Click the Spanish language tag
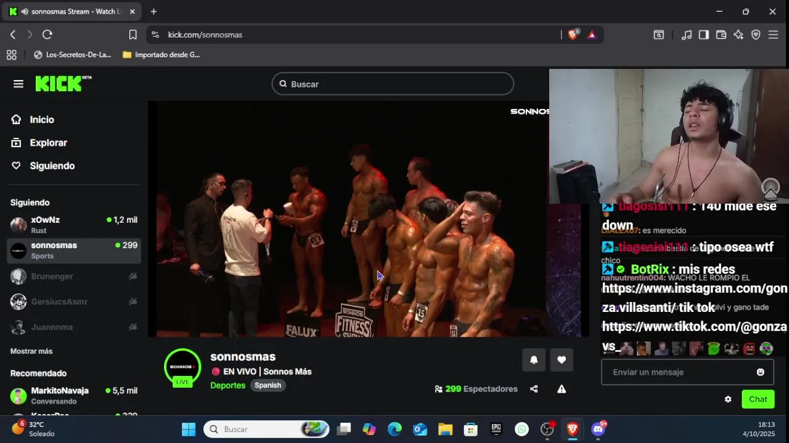Viewport: 789px width, 443px height. 268,385
